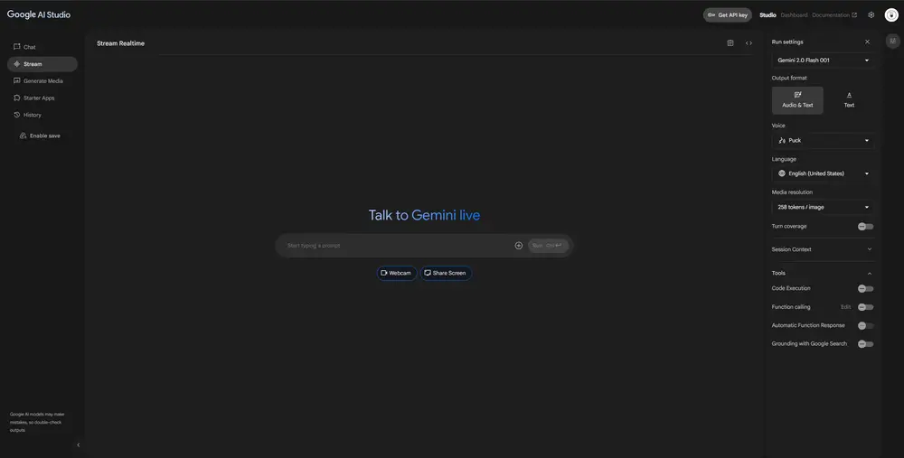Toggle Turn coverage switch
Screen dimensions: 904x458
click(865, 227)
